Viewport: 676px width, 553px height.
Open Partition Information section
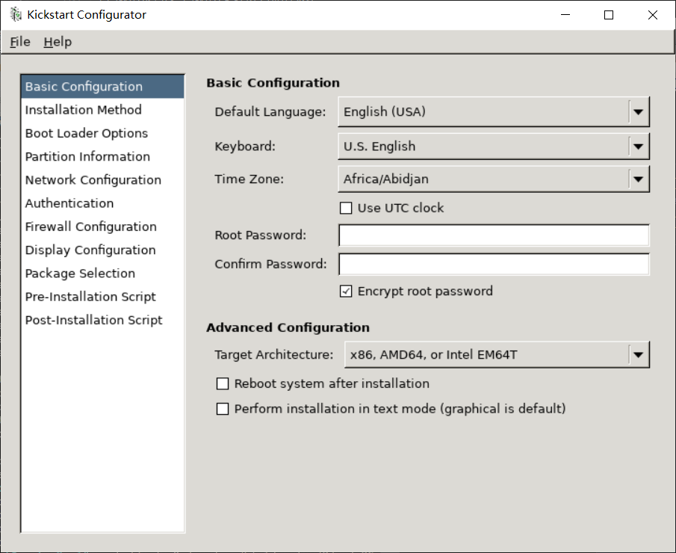point(87,156)
